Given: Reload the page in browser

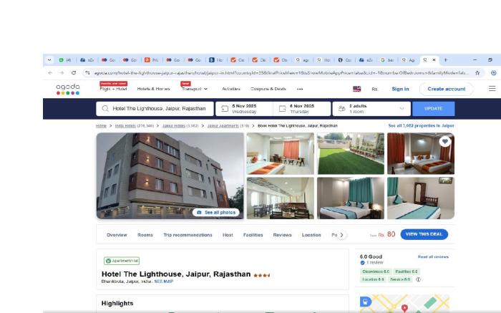Looking at the screenshot, I should point(73,72).
